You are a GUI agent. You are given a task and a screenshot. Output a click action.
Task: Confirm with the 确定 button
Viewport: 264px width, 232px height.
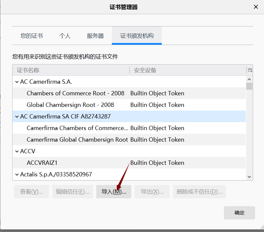[240, 212]
